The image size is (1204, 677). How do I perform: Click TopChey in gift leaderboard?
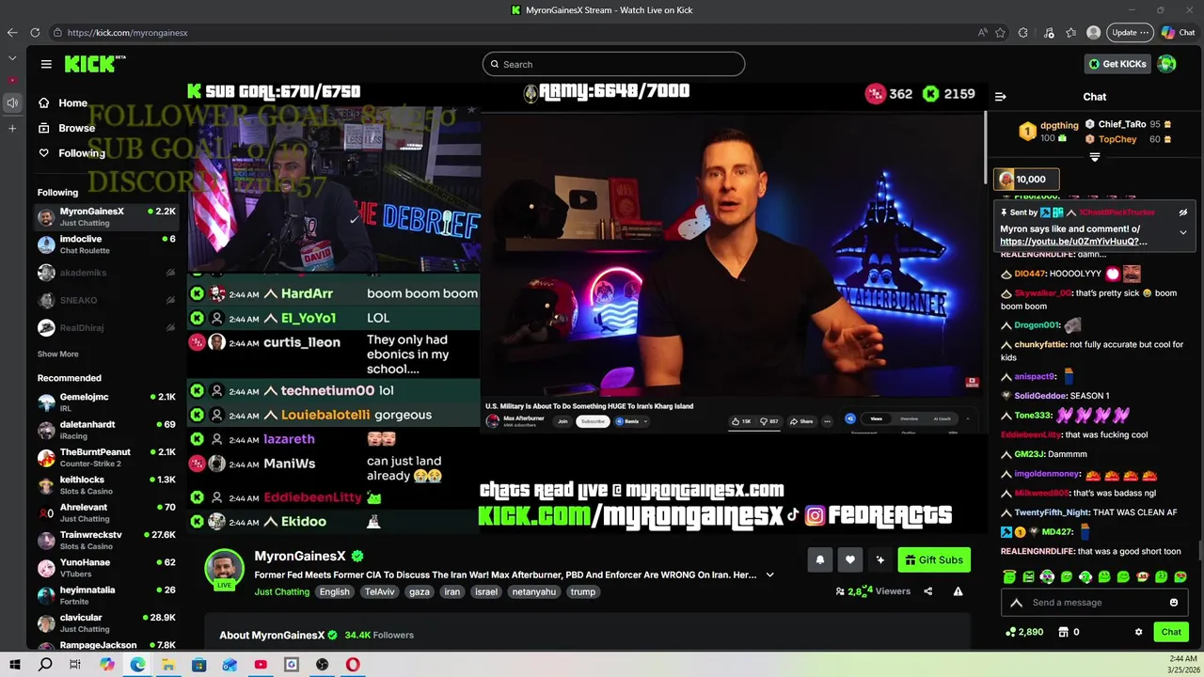coord(1117,139)
